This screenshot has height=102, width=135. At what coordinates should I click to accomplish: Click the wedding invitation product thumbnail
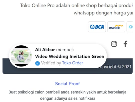click(x=21, y=56)
